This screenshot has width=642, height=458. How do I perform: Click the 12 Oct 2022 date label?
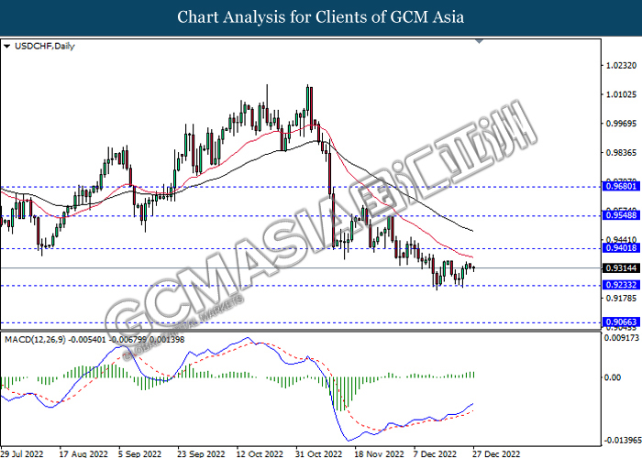(260, 453)
